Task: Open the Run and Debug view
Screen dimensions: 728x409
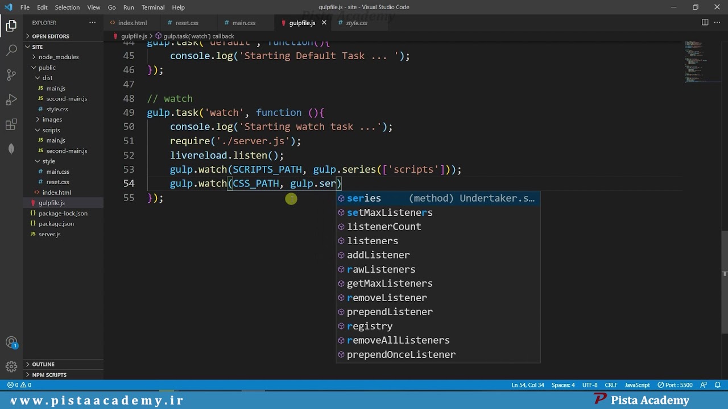Action: click(x=11, y=99)
